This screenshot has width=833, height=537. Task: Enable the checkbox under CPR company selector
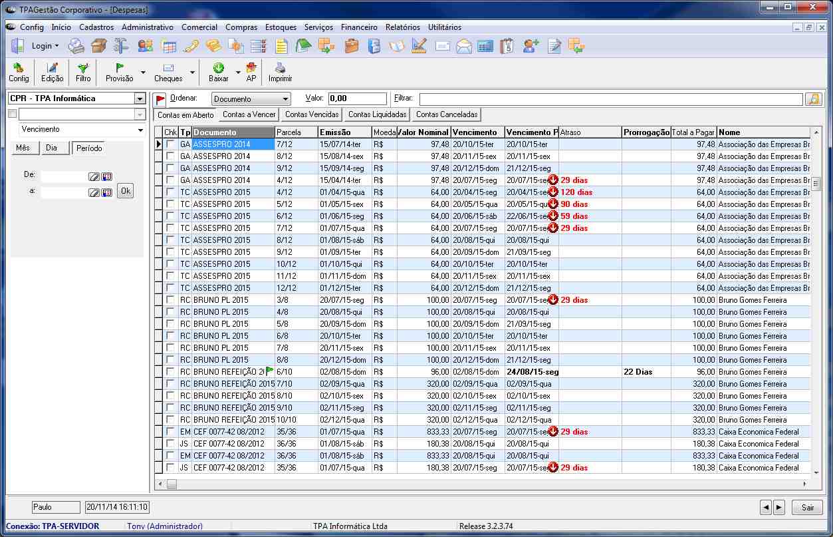[x=12, y=114]
